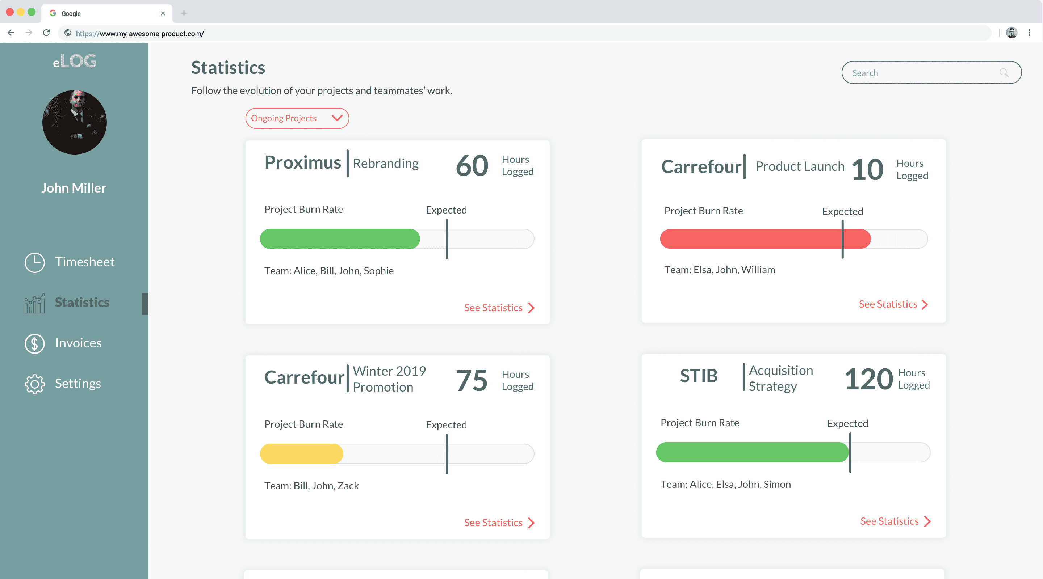Click 'Team: Bill, John, Zack' text
The image size is (1043, 579).
coord(311,486)
